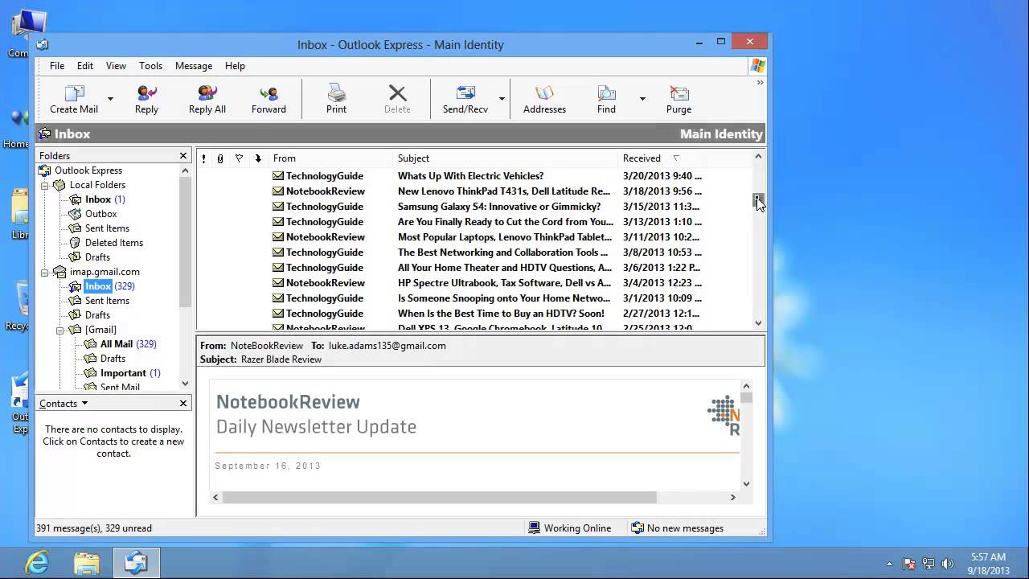
Task: Click the Action Center flag tray icon
Action: (909, 564)
